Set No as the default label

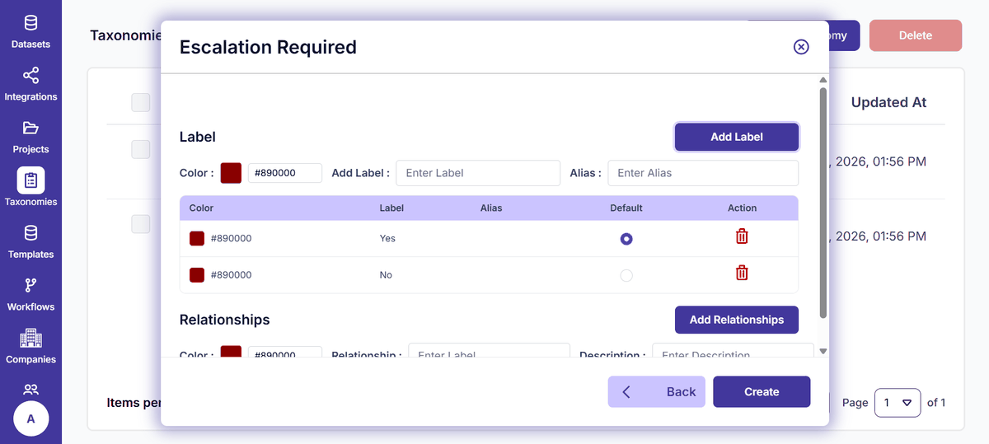click(626, 275)
